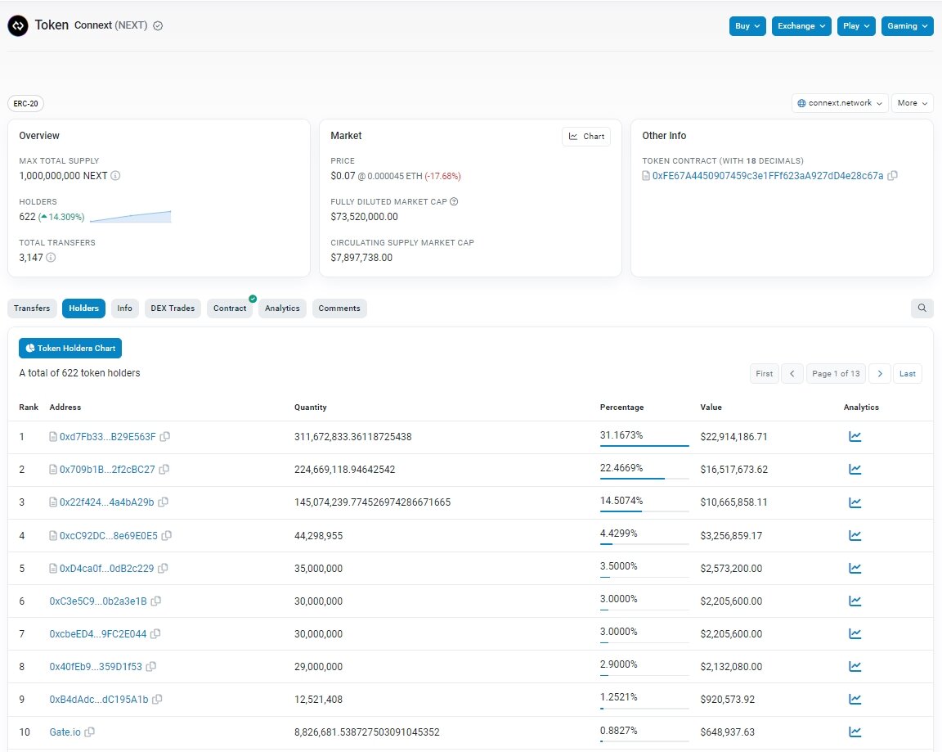
Task: Expand the More options dropdown
Action: 912,103
